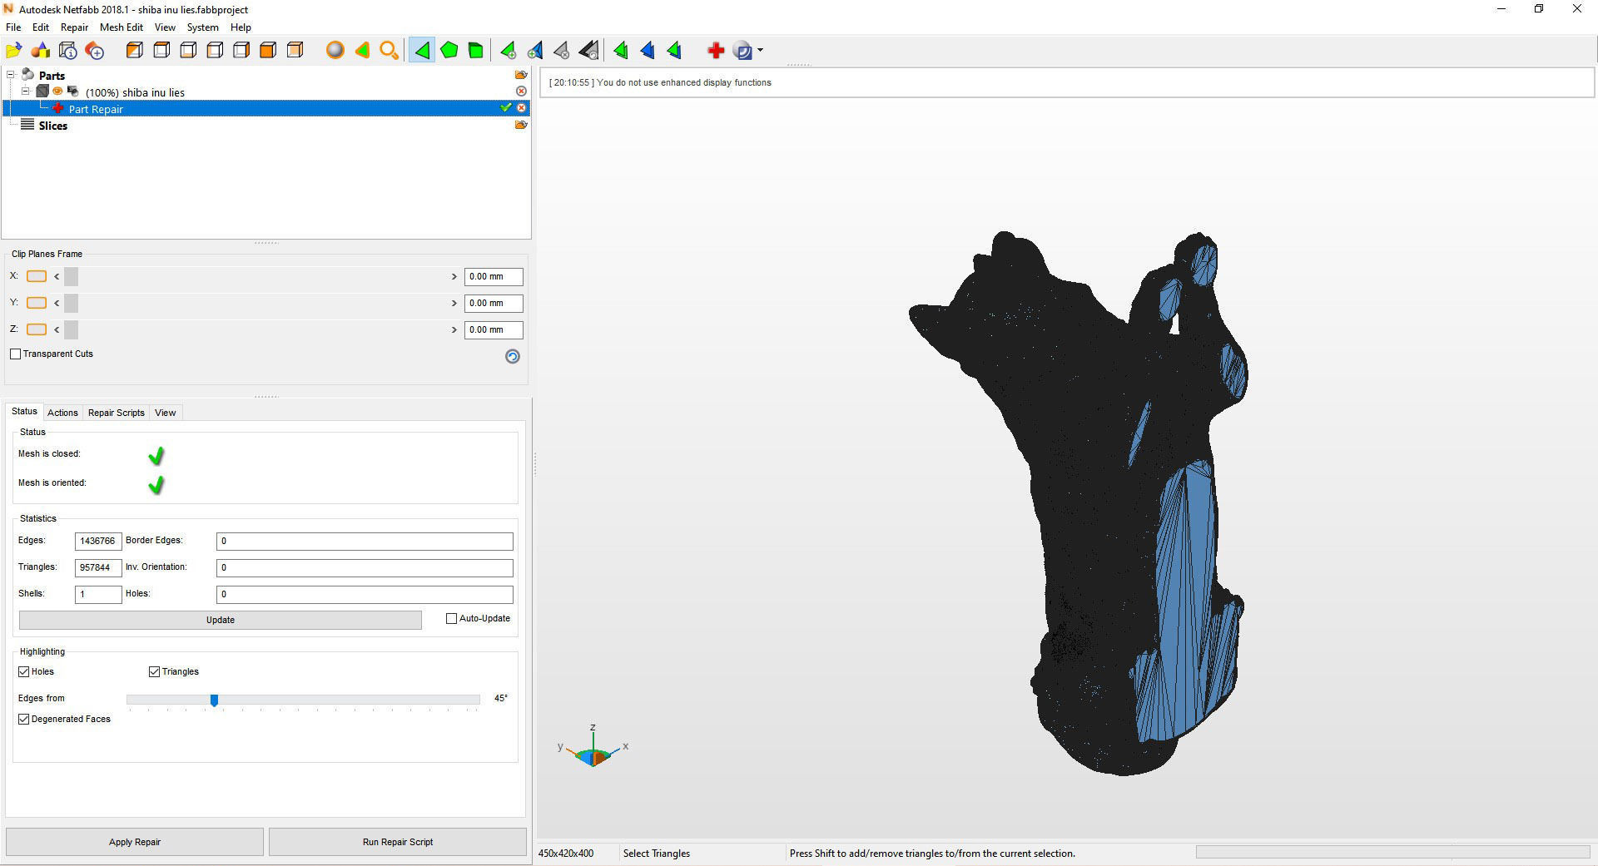
Task: Uncheck the Holes highlighting checkbox
Action: pyautogui.click(x=24, y=671)
